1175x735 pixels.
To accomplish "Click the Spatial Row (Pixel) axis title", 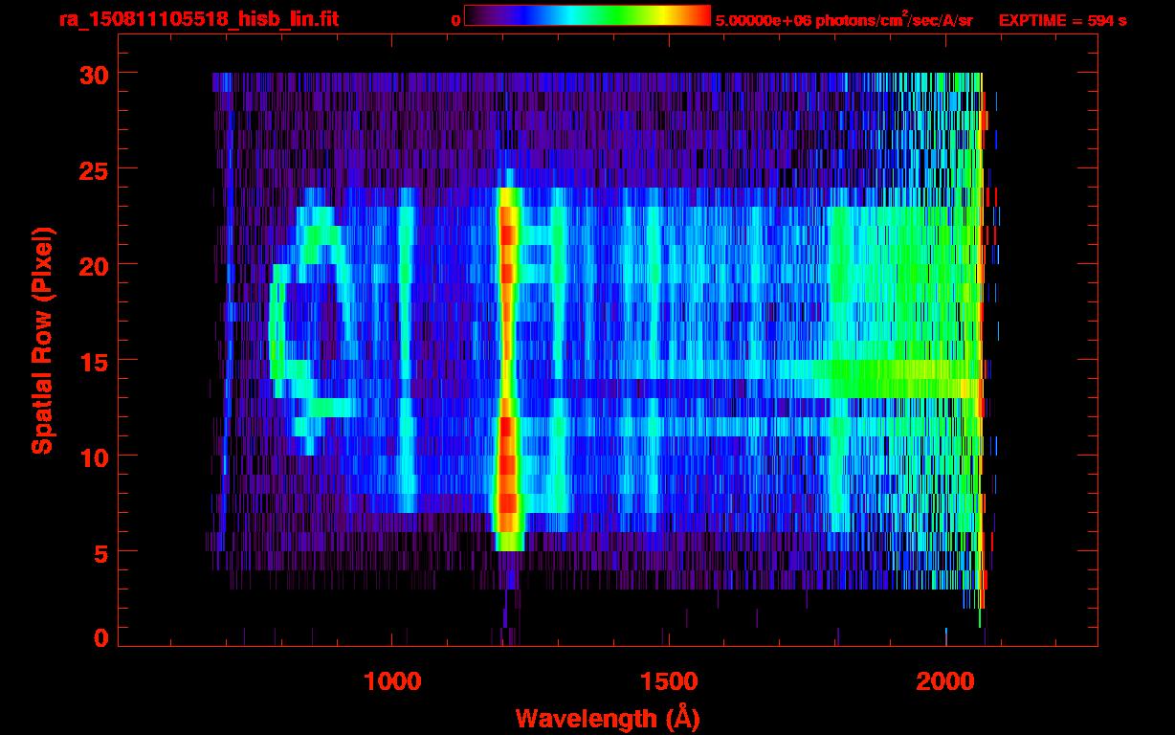I will (43, 341).
